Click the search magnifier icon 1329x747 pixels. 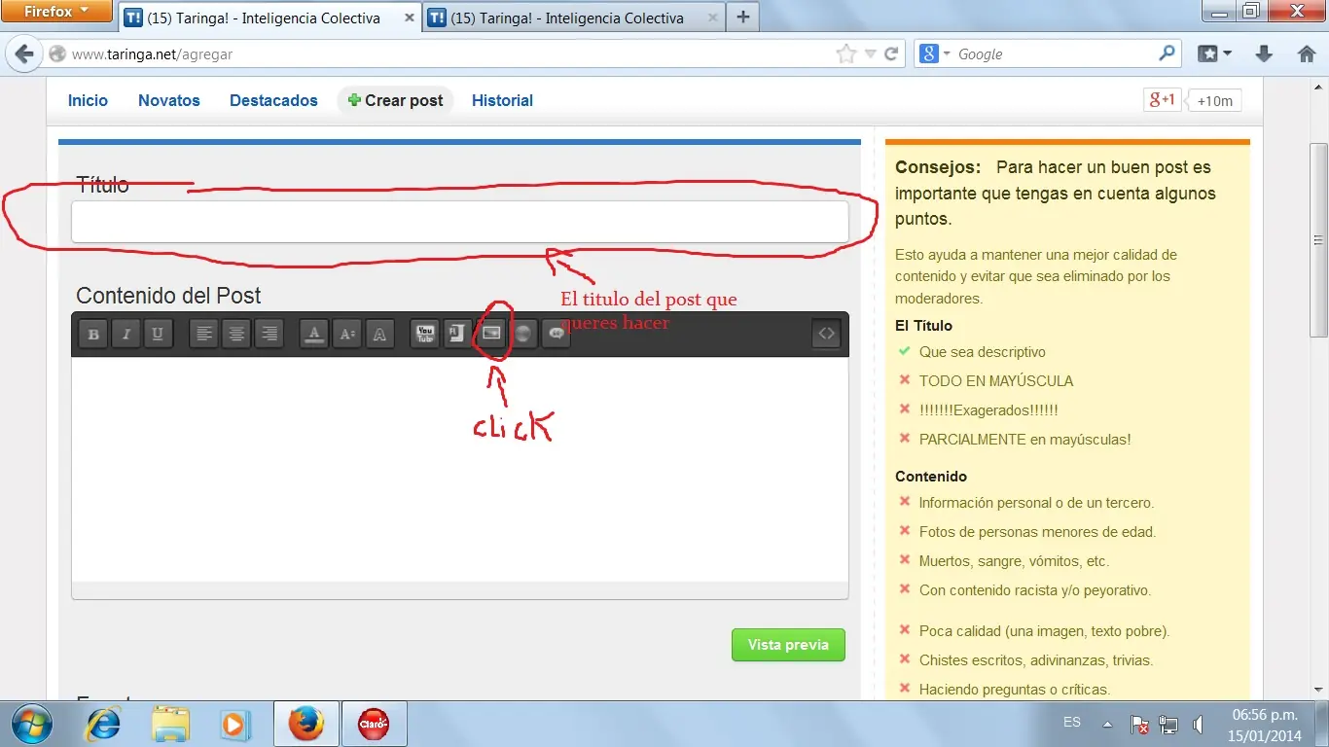(1167, 53)
